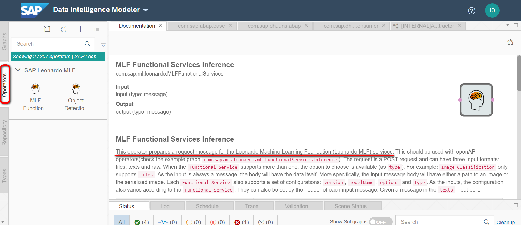Click the MLF operator brain preview image

(476, 100)
